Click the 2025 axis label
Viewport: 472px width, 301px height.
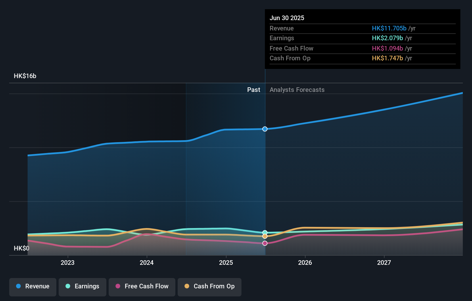pos(226,262)
